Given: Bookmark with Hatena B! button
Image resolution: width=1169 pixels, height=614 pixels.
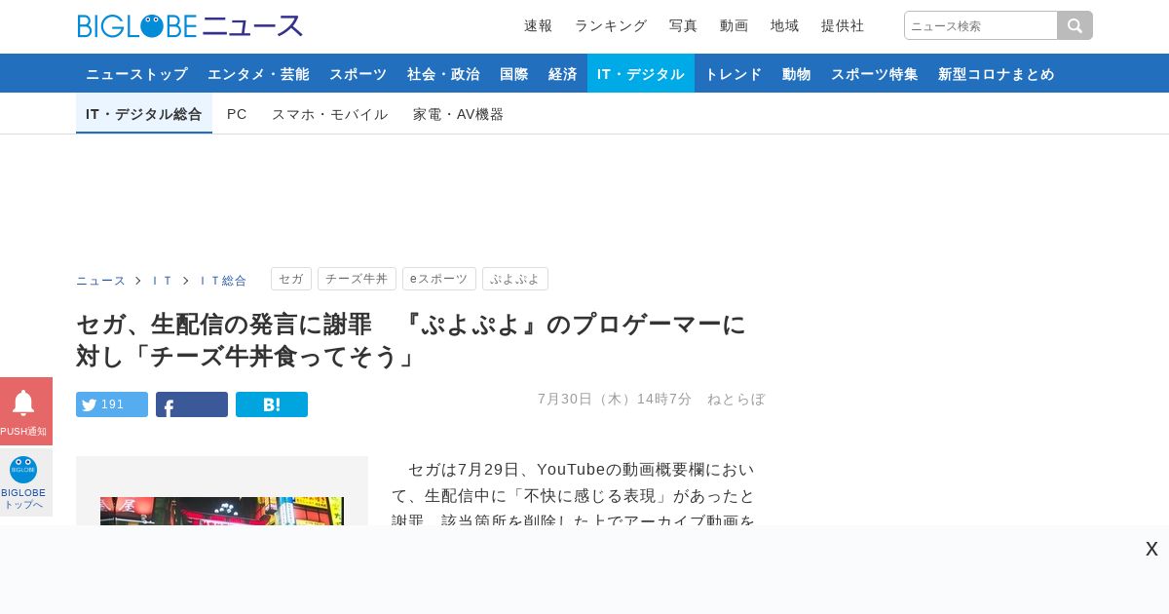Looking at the screenshot, I should coord(272,404).
